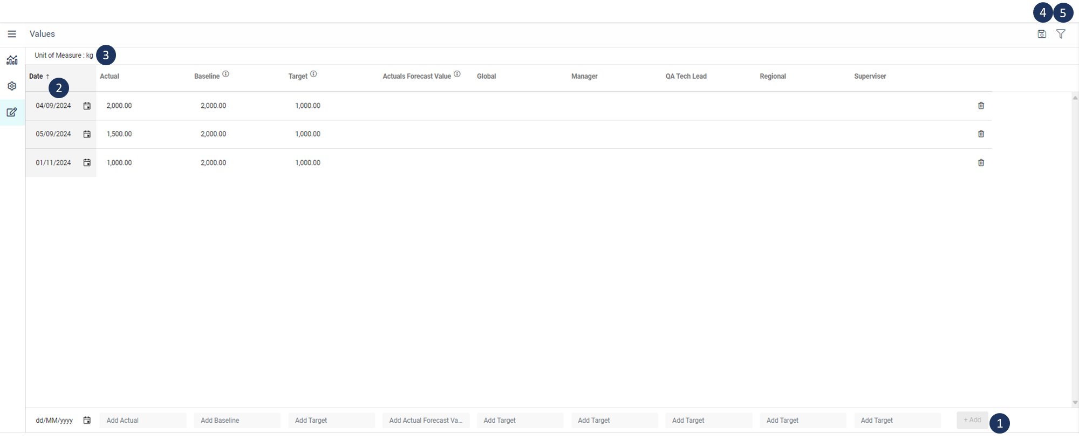Show info tooltip for Baseline column
The width and height of the screenshot is (1079, 440).
pos(226,74)
